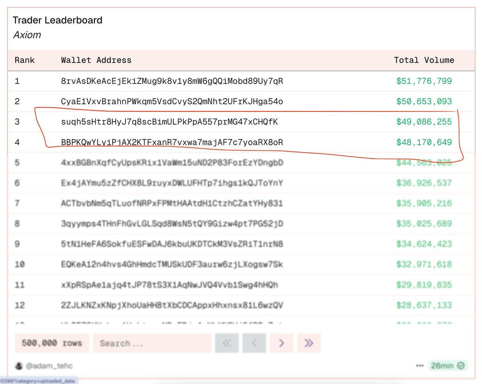Click the $50,653,093 volume value
Screen dimensions: 482x384
424,101
